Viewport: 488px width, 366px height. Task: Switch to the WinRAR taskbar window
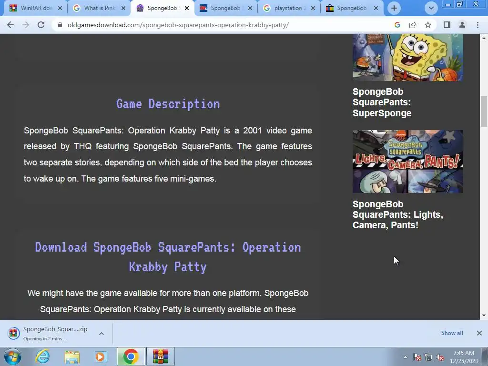tap(161, 356)
